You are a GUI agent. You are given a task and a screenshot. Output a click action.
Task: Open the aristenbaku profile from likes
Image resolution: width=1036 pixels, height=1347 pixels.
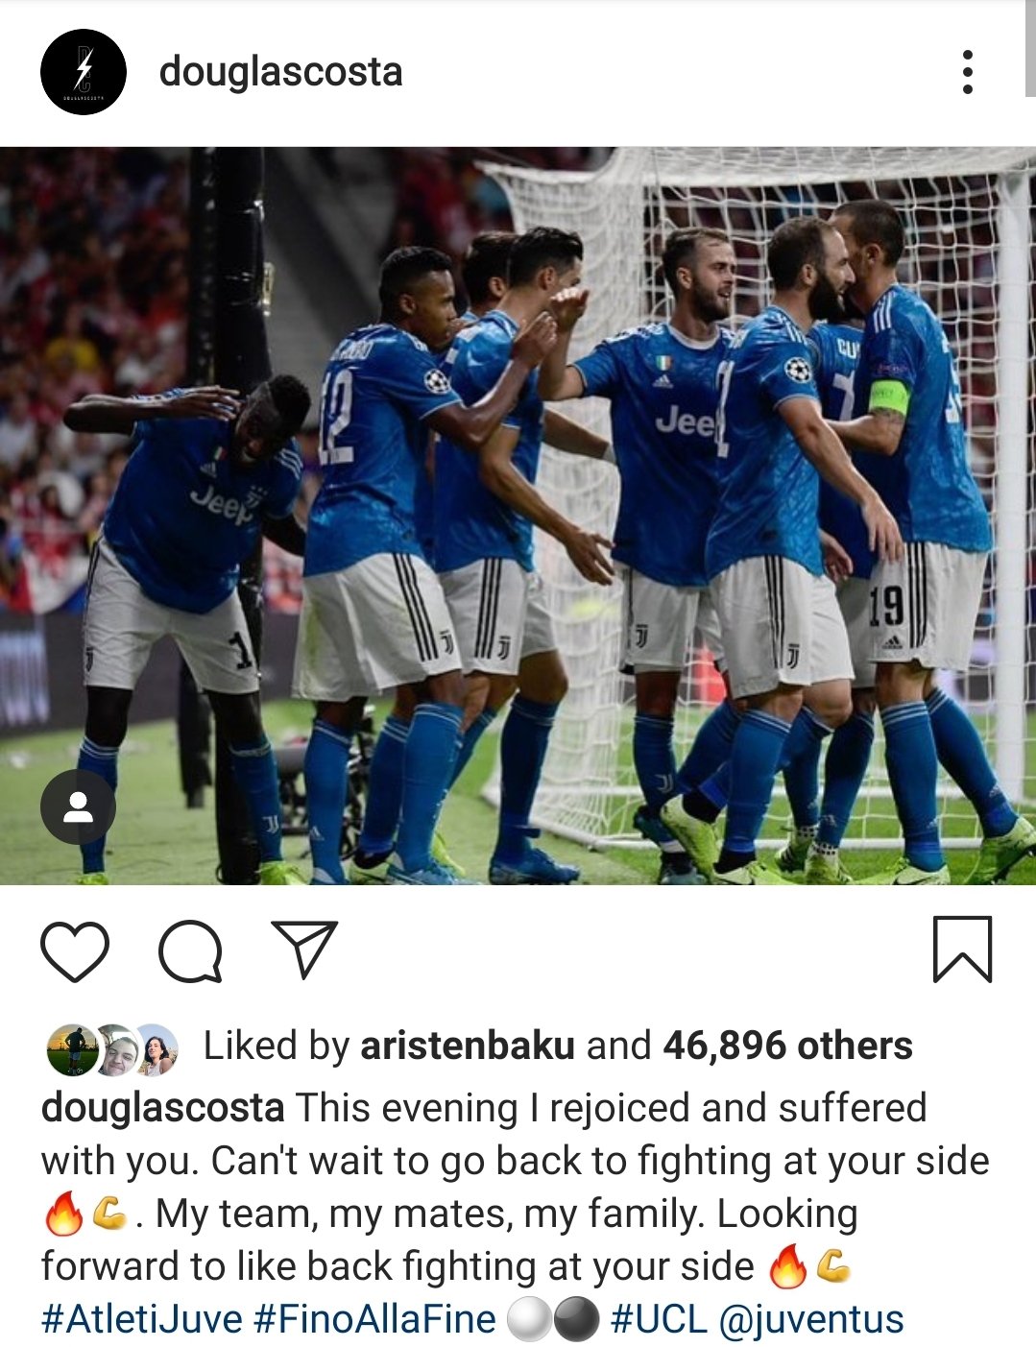pos(468,1046)
